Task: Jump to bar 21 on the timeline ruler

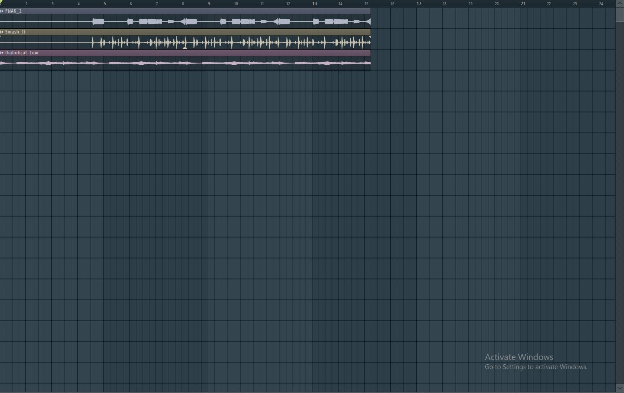Action: click(x=523, y=3)
